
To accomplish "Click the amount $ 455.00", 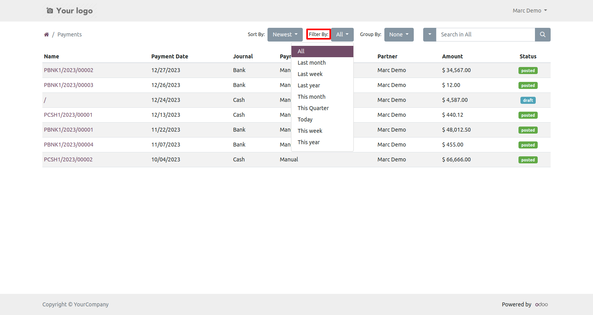I will pos(453,145).
